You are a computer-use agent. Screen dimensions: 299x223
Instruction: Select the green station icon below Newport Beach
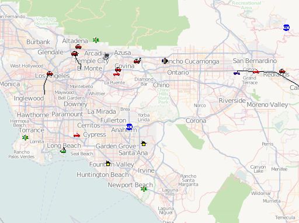coord(144,189)
